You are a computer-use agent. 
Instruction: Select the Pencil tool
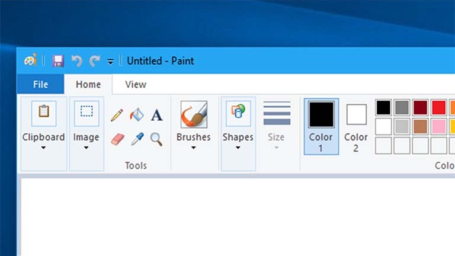coord(117,115)
